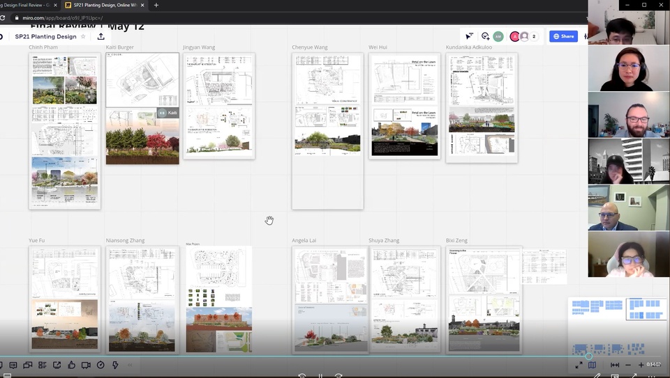Start voting with the thumbs-up icon

click(x=71, y=365)
